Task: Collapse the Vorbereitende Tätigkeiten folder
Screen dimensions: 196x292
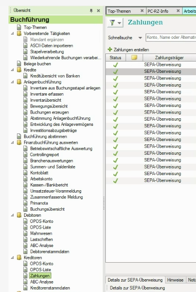Action: [12, 34]
